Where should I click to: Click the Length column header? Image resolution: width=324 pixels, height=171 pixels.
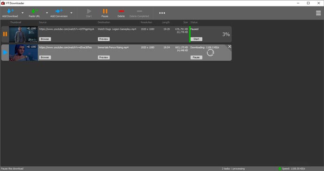point(166,22)
